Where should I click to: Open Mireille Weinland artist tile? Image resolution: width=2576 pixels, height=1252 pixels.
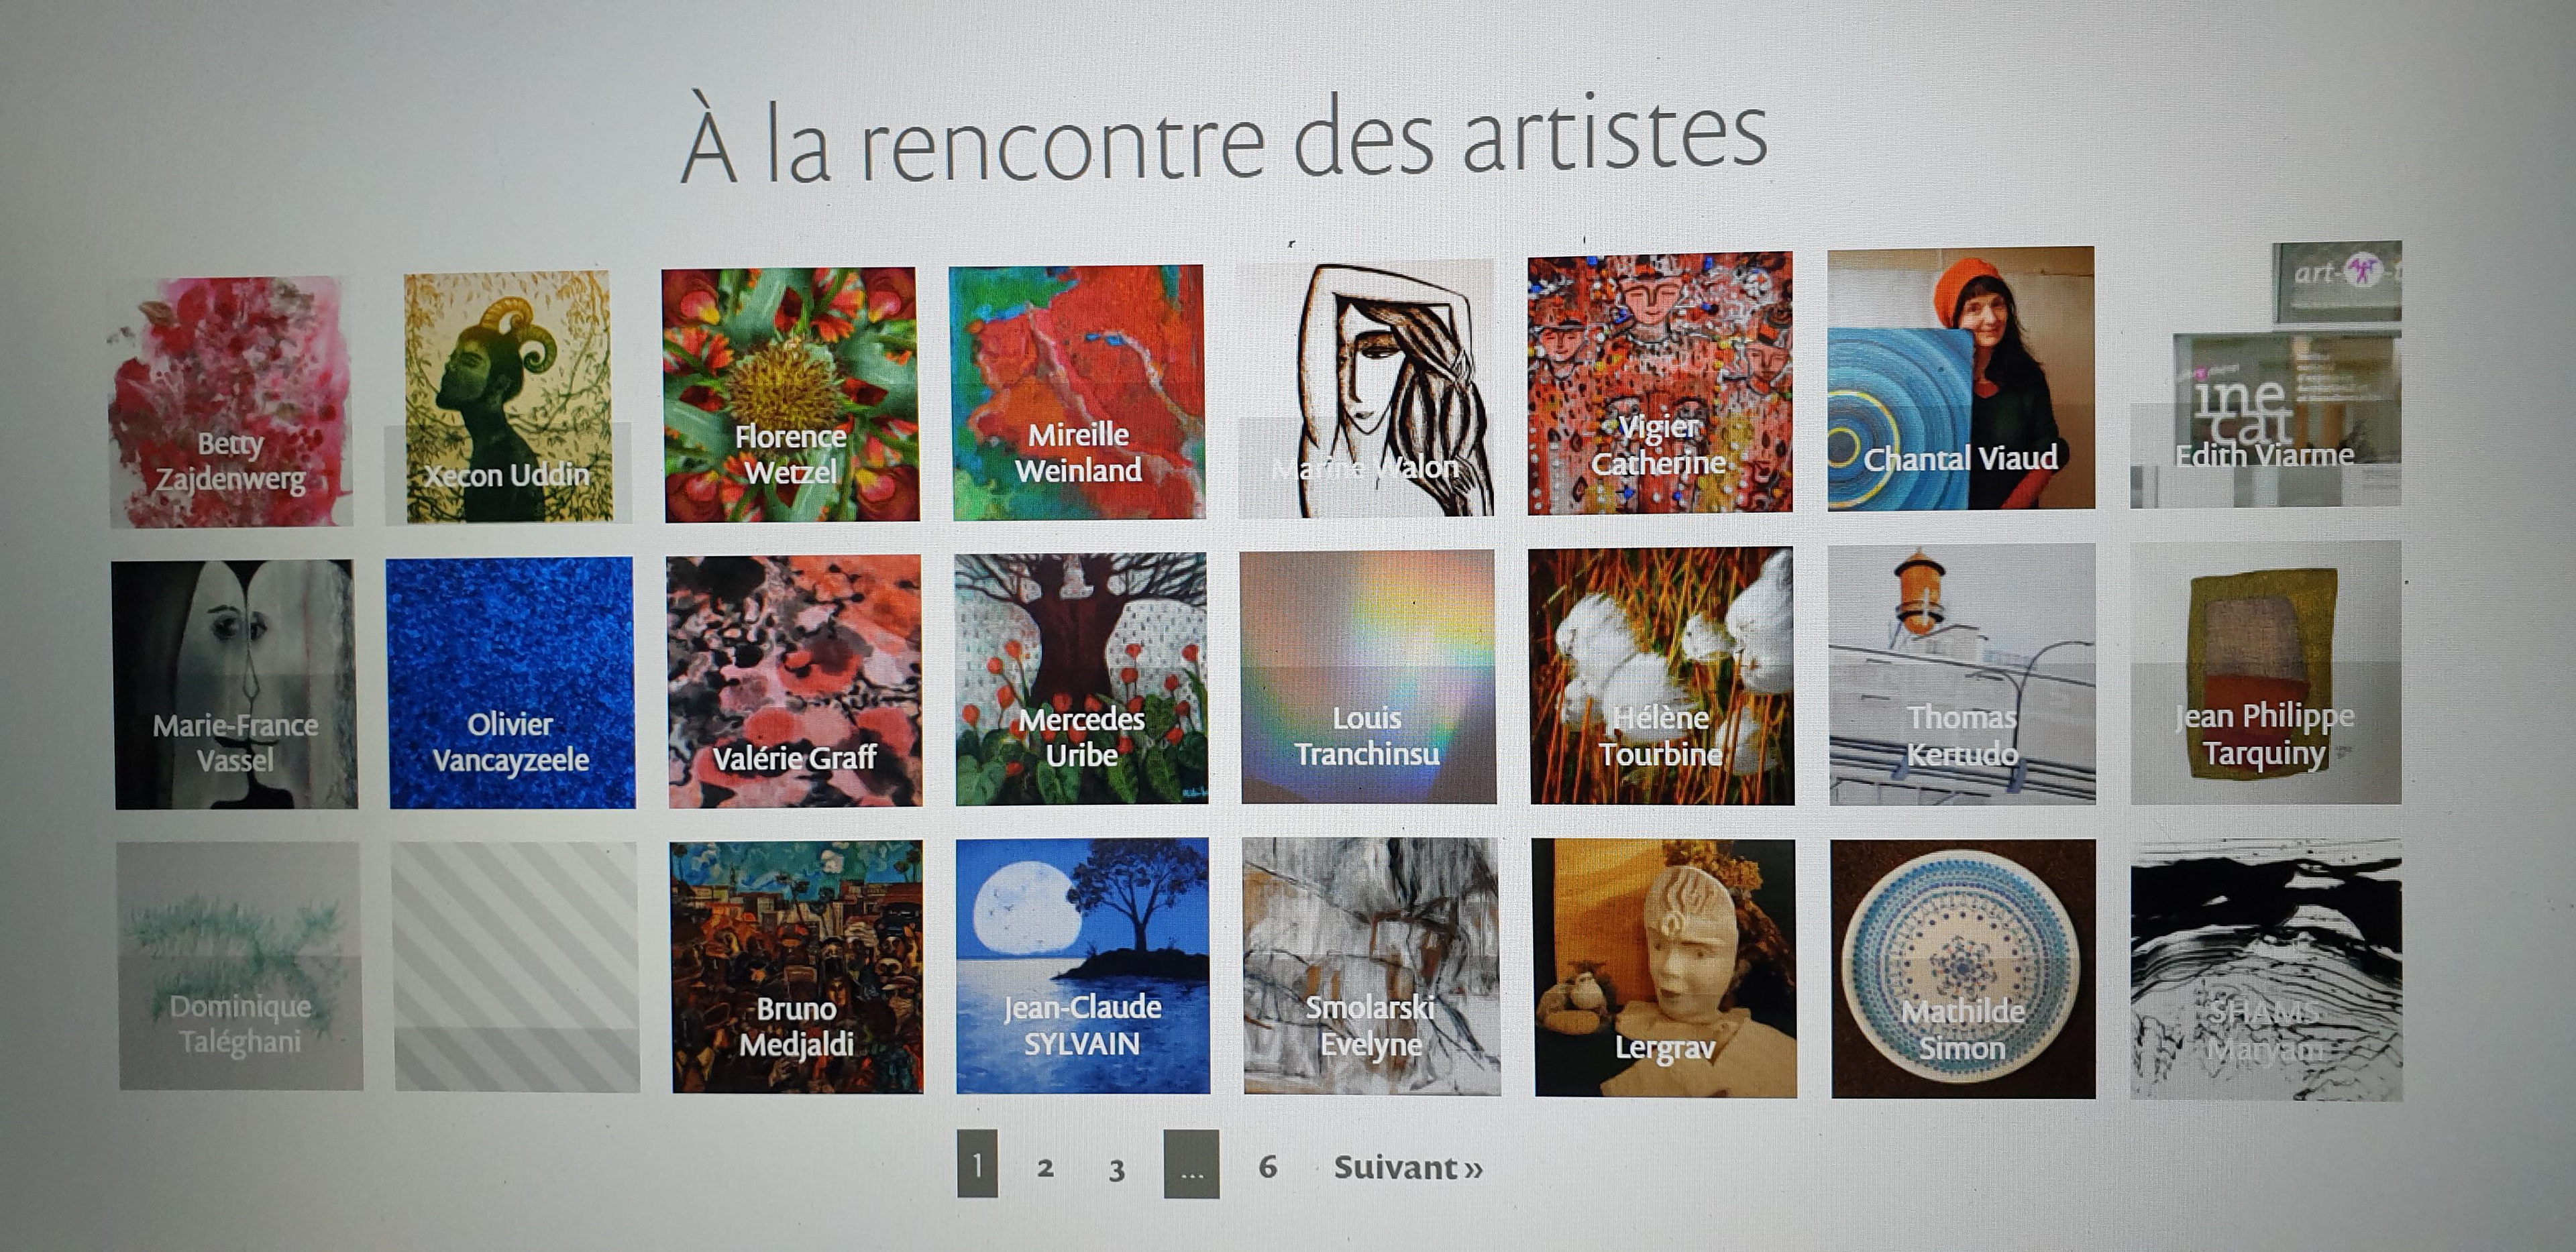point(1077,392)
